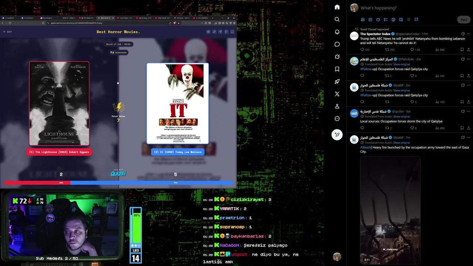The image size is (473, 266).
Task: Tag location with the composer pin icon
Action: pos(409,20)
